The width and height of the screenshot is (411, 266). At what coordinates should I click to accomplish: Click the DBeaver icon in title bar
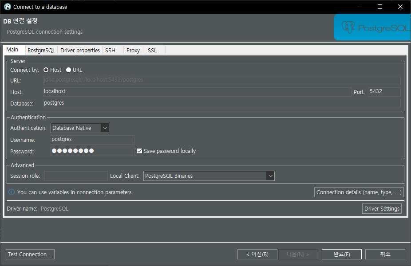click(x=8, y=7)
